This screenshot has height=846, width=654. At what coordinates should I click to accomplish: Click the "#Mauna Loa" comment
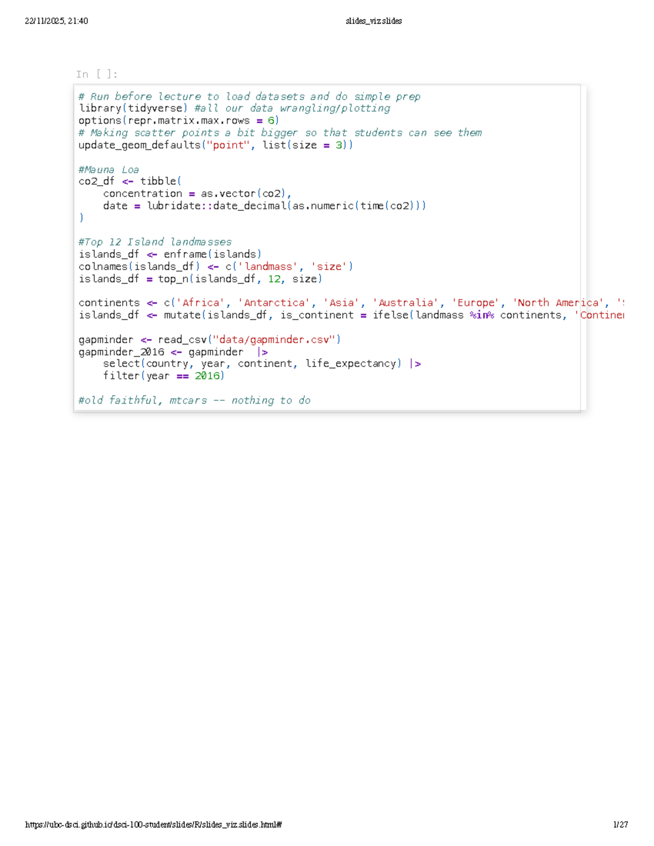click(x=108, y=169)
